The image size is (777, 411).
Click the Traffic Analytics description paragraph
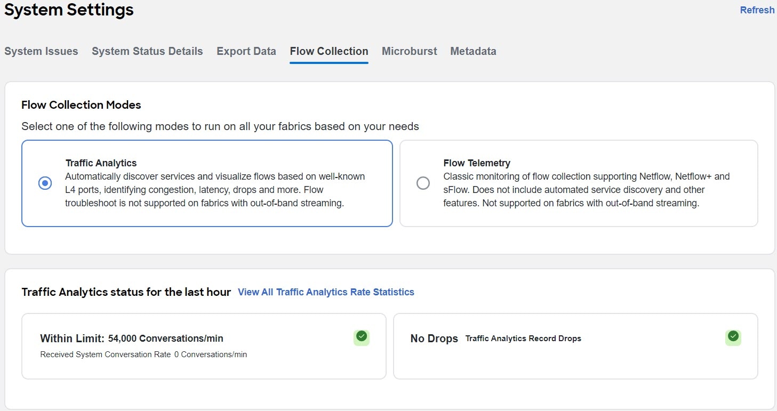tap(215, 190)
